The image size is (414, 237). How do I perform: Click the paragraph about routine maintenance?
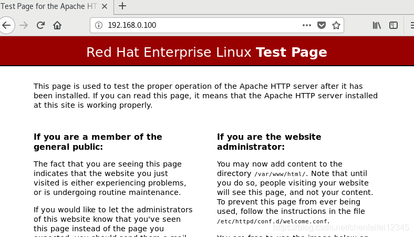pyautogui.click(x=110, y=178)
